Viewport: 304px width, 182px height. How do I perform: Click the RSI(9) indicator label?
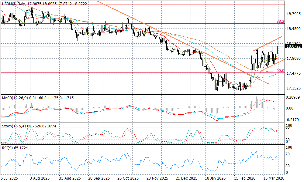pyautogui.click(x=8, y=147)
